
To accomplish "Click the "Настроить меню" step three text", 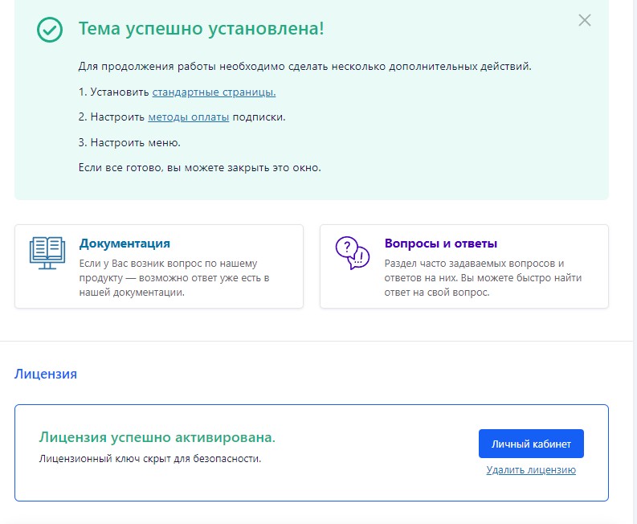I will [x=129, y=142].
